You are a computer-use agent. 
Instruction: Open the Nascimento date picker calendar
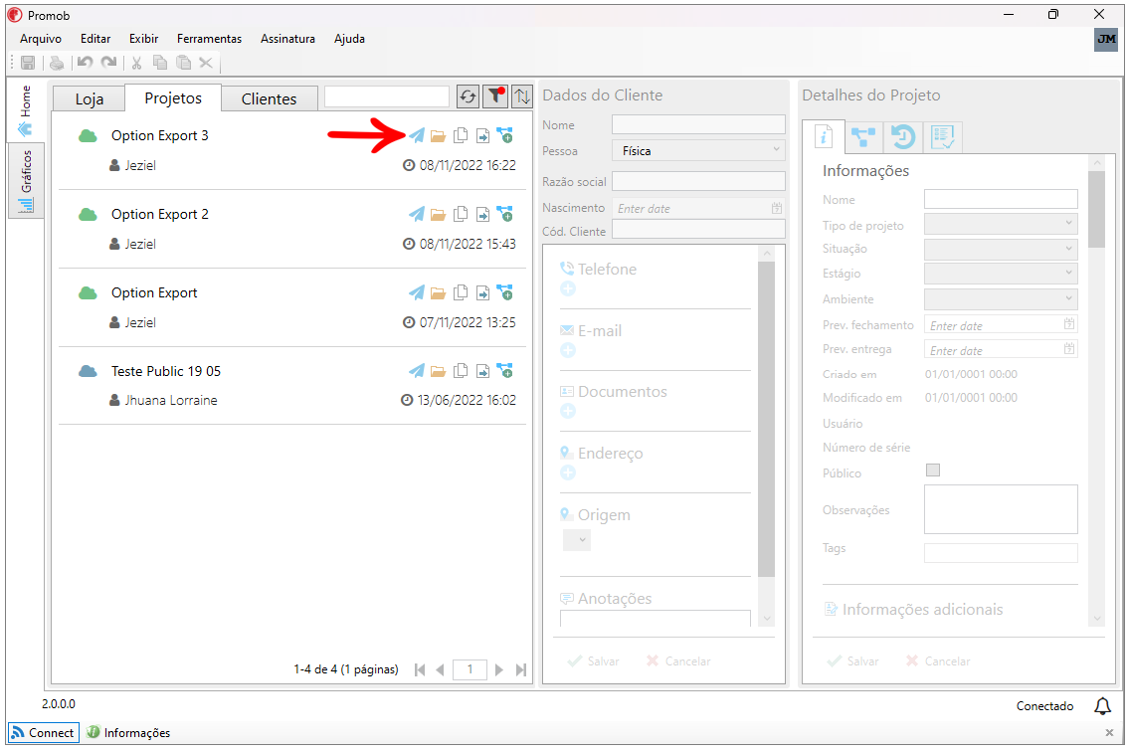777,208
